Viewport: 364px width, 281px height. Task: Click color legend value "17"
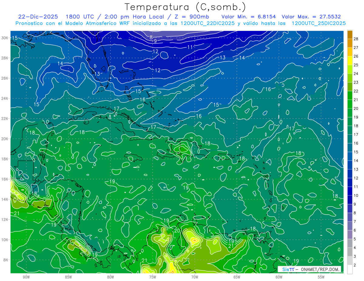coord(356,135)
